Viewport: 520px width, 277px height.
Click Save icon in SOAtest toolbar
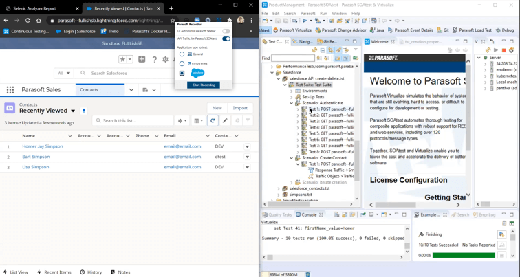(278, 21)
